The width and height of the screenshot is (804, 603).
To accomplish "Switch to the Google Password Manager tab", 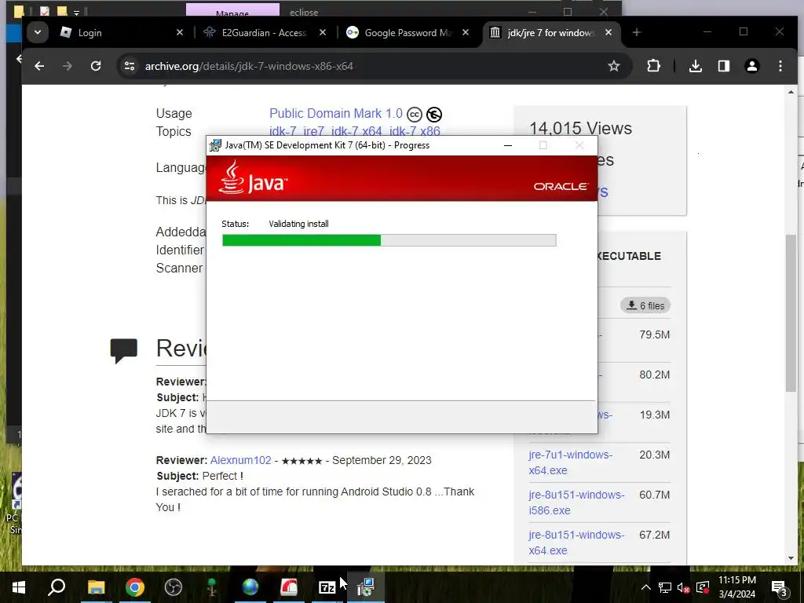I will point(407,33).
